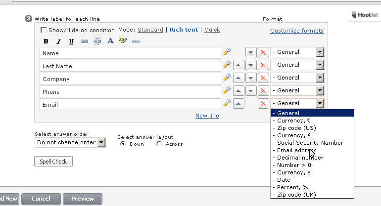Choose Zip code (US) format option

pos(313,128)
